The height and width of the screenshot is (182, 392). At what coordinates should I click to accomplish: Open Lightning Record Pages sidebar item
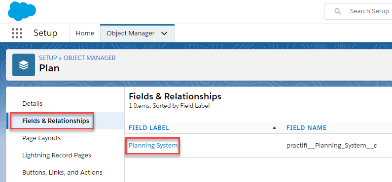pyautogui.click(x=57, y=155)
